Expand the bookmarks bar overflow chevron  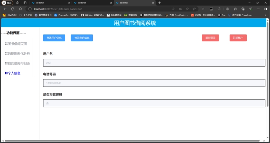(265, 15)
